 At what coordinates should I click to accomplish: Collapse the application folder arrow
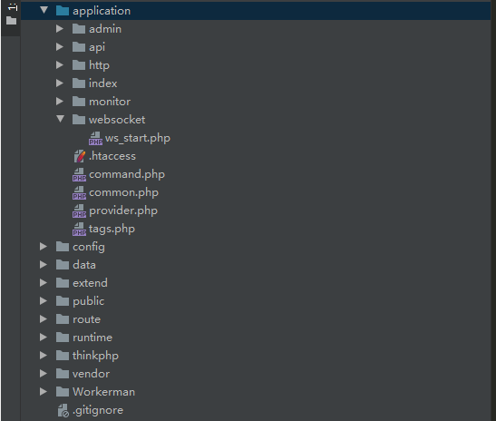(x=44, y=11)
